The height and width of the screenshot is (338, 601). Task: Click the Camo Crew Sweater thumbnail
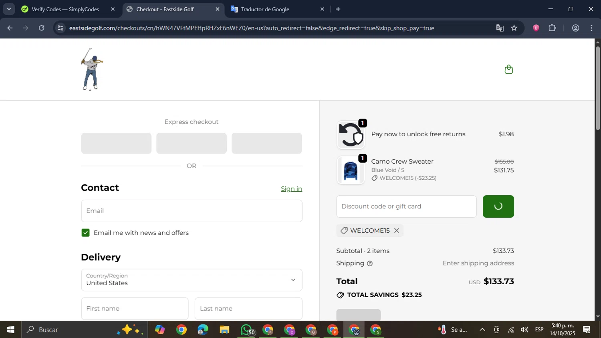pos(351,170)
